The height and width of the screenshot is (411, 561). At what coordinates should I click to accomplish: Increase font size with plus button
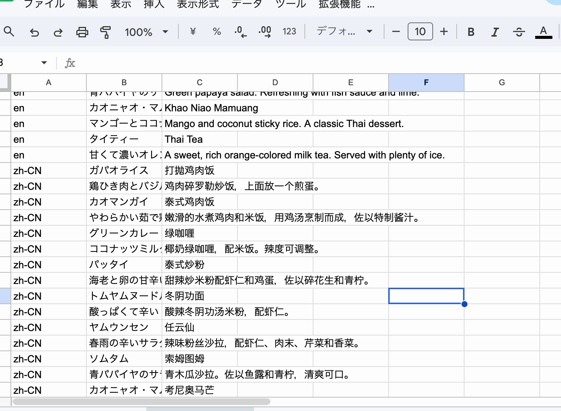click(444, 32)
